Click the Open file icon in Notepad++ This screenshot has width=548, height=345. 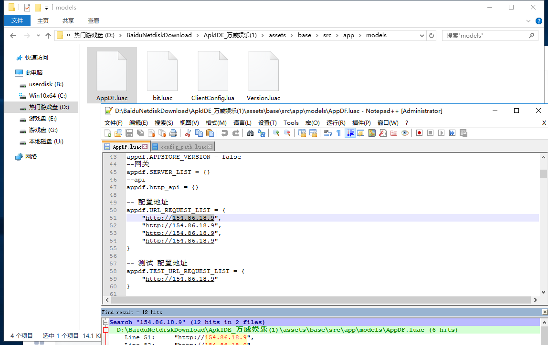click(118, 133)
